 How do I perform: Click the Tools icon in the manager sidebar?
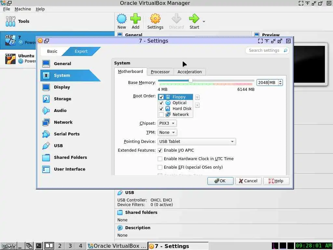pyautogui.click(x=10, y=21)
